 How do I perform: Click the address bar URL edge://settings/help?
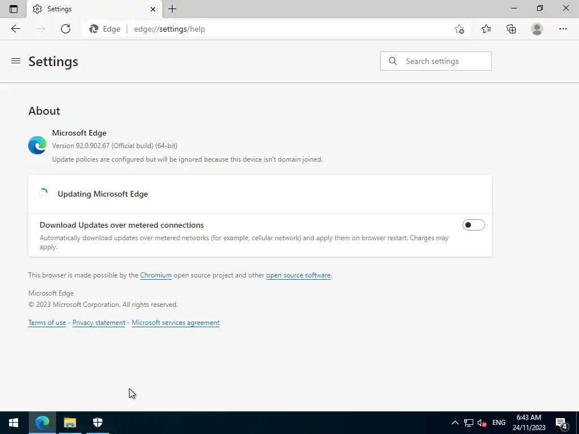point(169,29)
